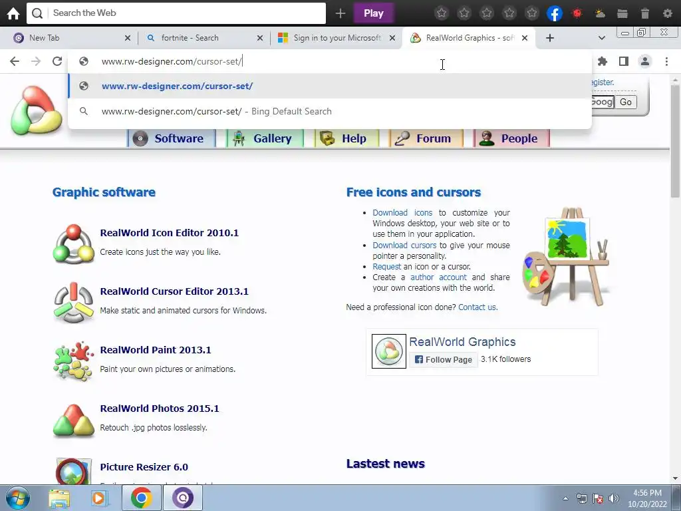Screen dimensions: 681x511
Task: Click the first star bookmark icon
Action: [442, 13]
